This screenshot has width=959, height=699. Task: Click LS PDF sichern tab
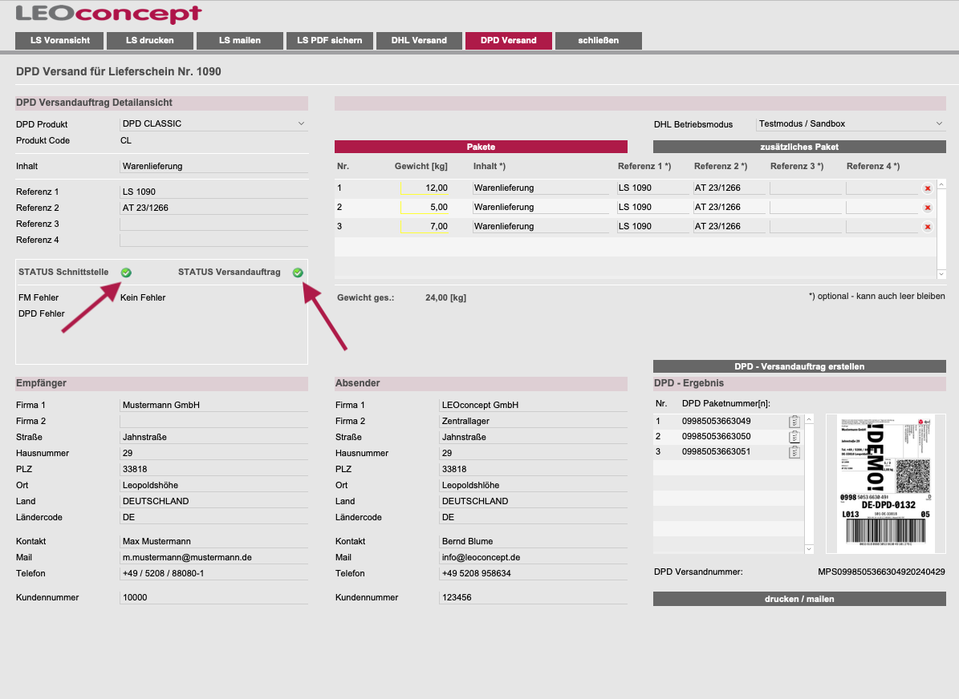(330, 40)
